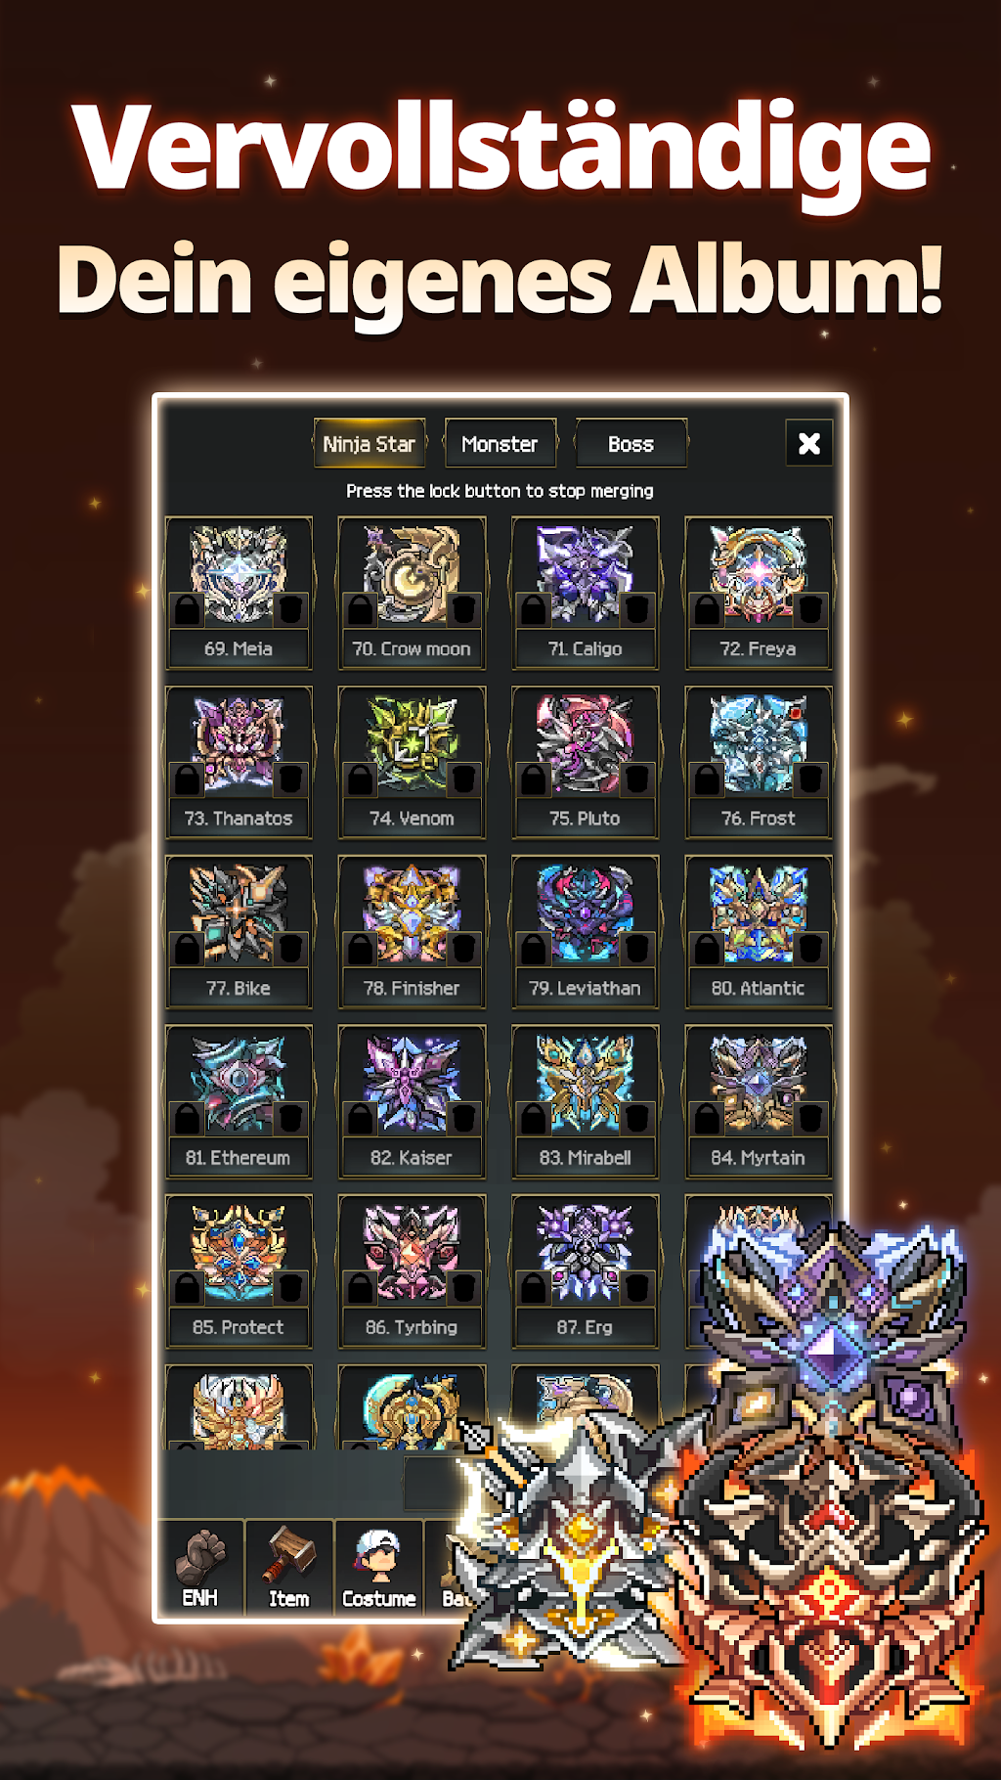Open the Item hammer menu
This screenshot has height=1780, width=1001.
click(x=289, y=1569)
